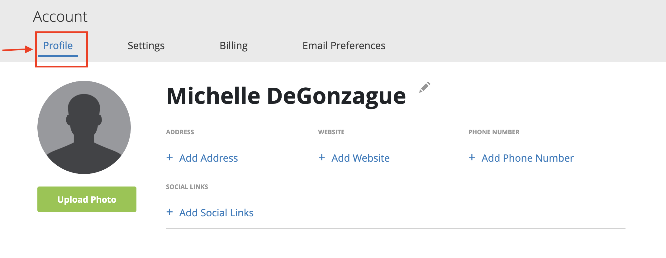Click the Michelle DeGonzague name heading
Screen dimensions: 666x258
pyautogui.click(x=286, y=96)
